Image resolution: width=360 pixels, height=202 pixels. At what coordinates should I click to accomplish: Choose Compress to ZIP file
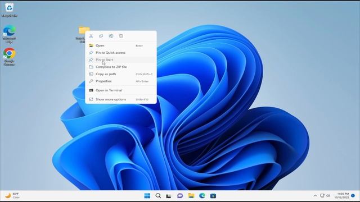pyautogui.click(x=121, y=67)
